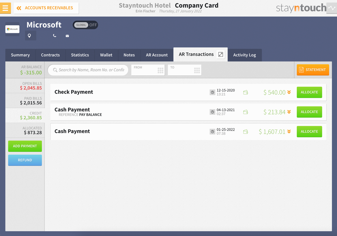Click clock icon on 04-13-2021 payment
The width and height of the screenshot is (337, 236).
click(x=212, y=112)
